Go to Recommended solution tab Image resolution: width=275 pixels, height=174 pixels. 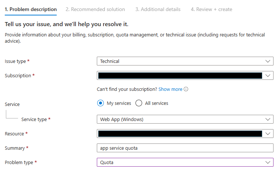pos(95,9)
